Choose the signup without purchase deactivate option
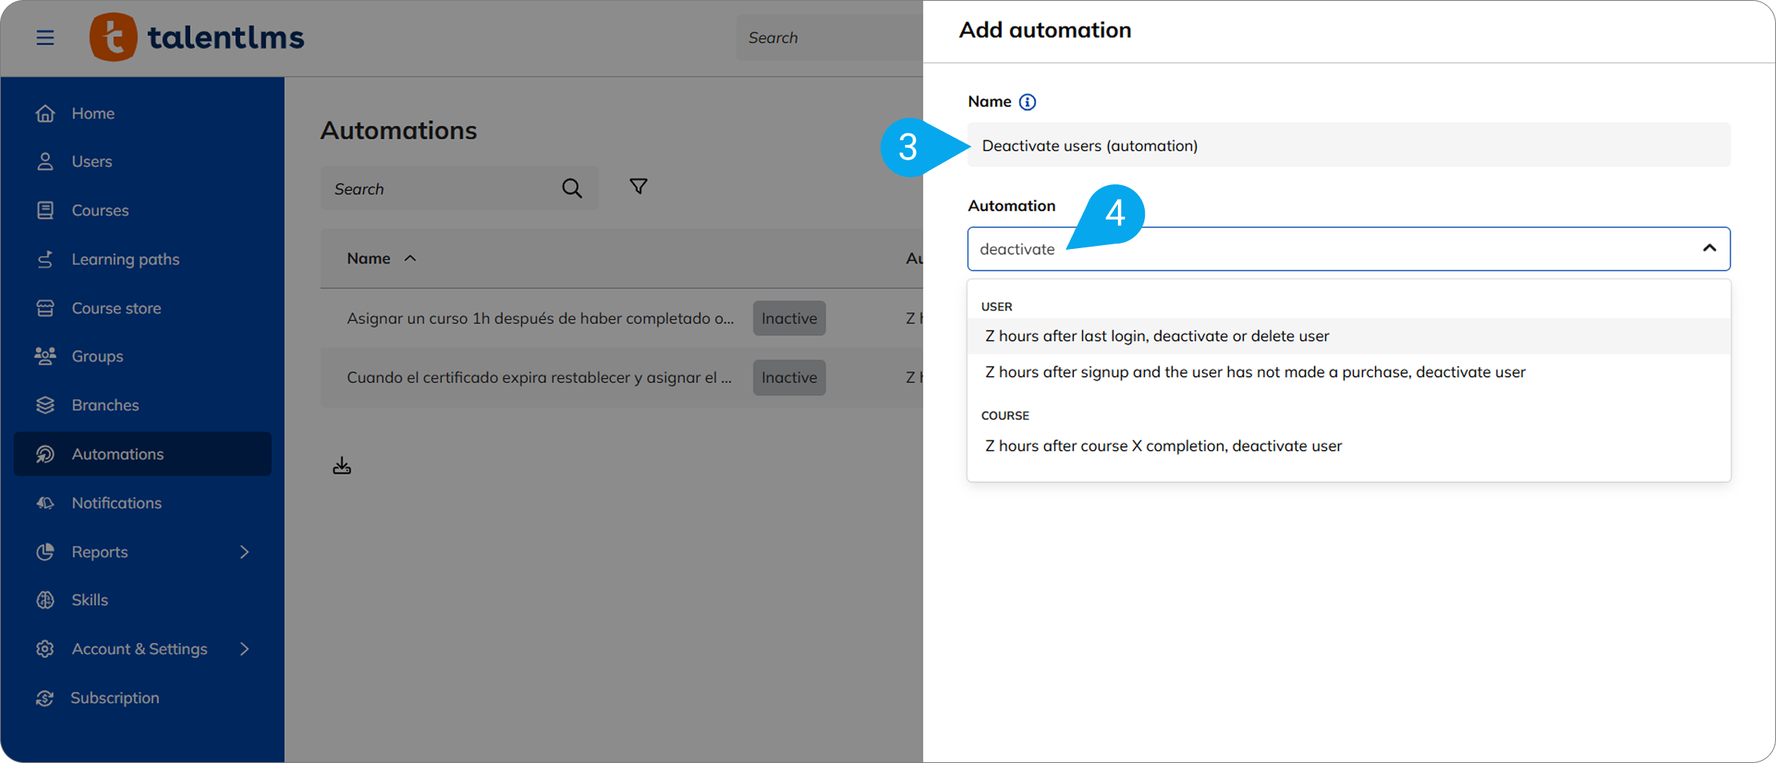Image resolution: width=1776 pixels, height=763 pixels. (x=1254, y=372)
